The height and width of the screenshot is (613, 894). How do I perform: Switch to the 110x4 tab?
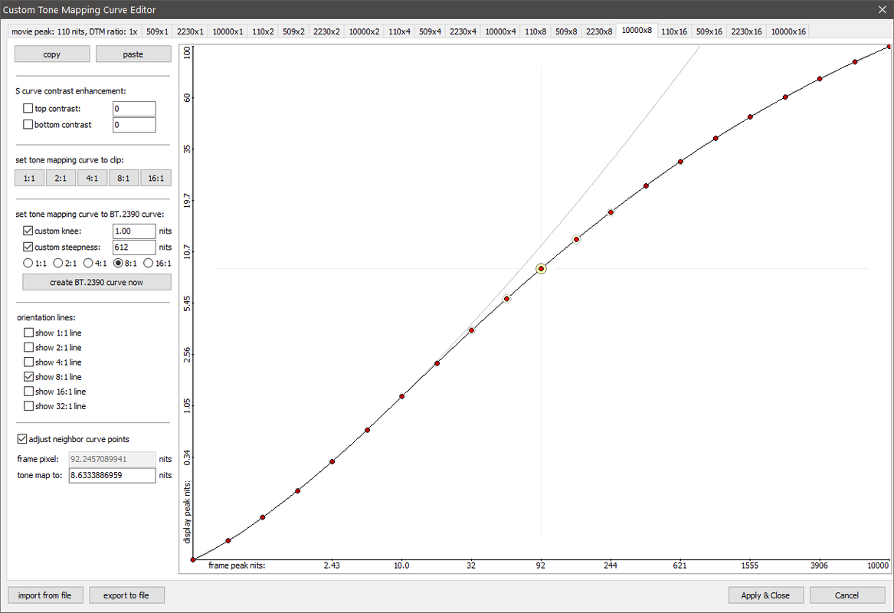point(399,31)
